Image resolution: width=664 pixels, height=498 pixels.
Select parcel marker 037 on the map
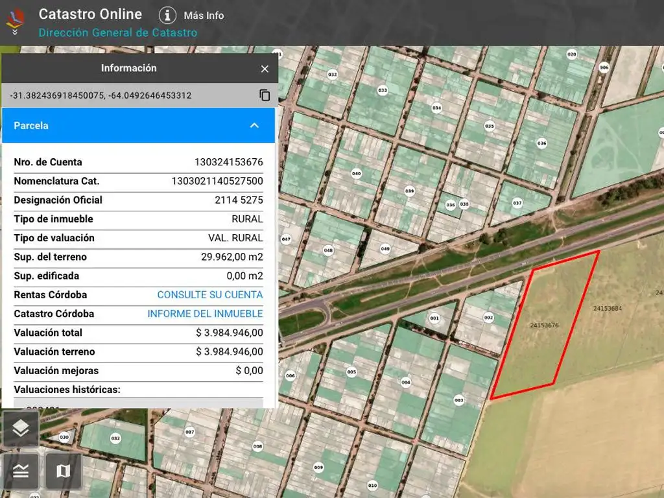click(x=517, y=203)
